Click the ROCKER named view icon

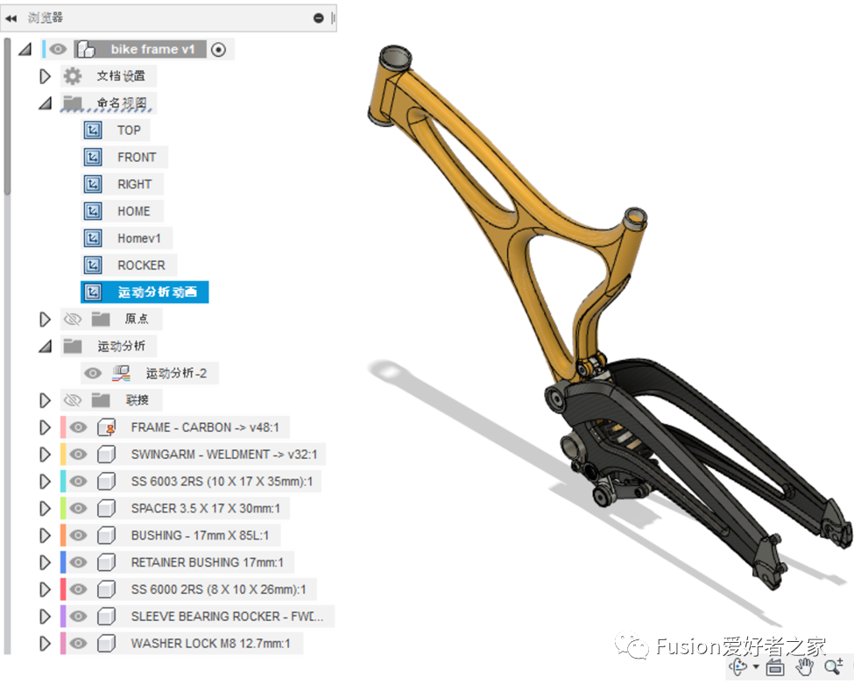tap(93, 265)
